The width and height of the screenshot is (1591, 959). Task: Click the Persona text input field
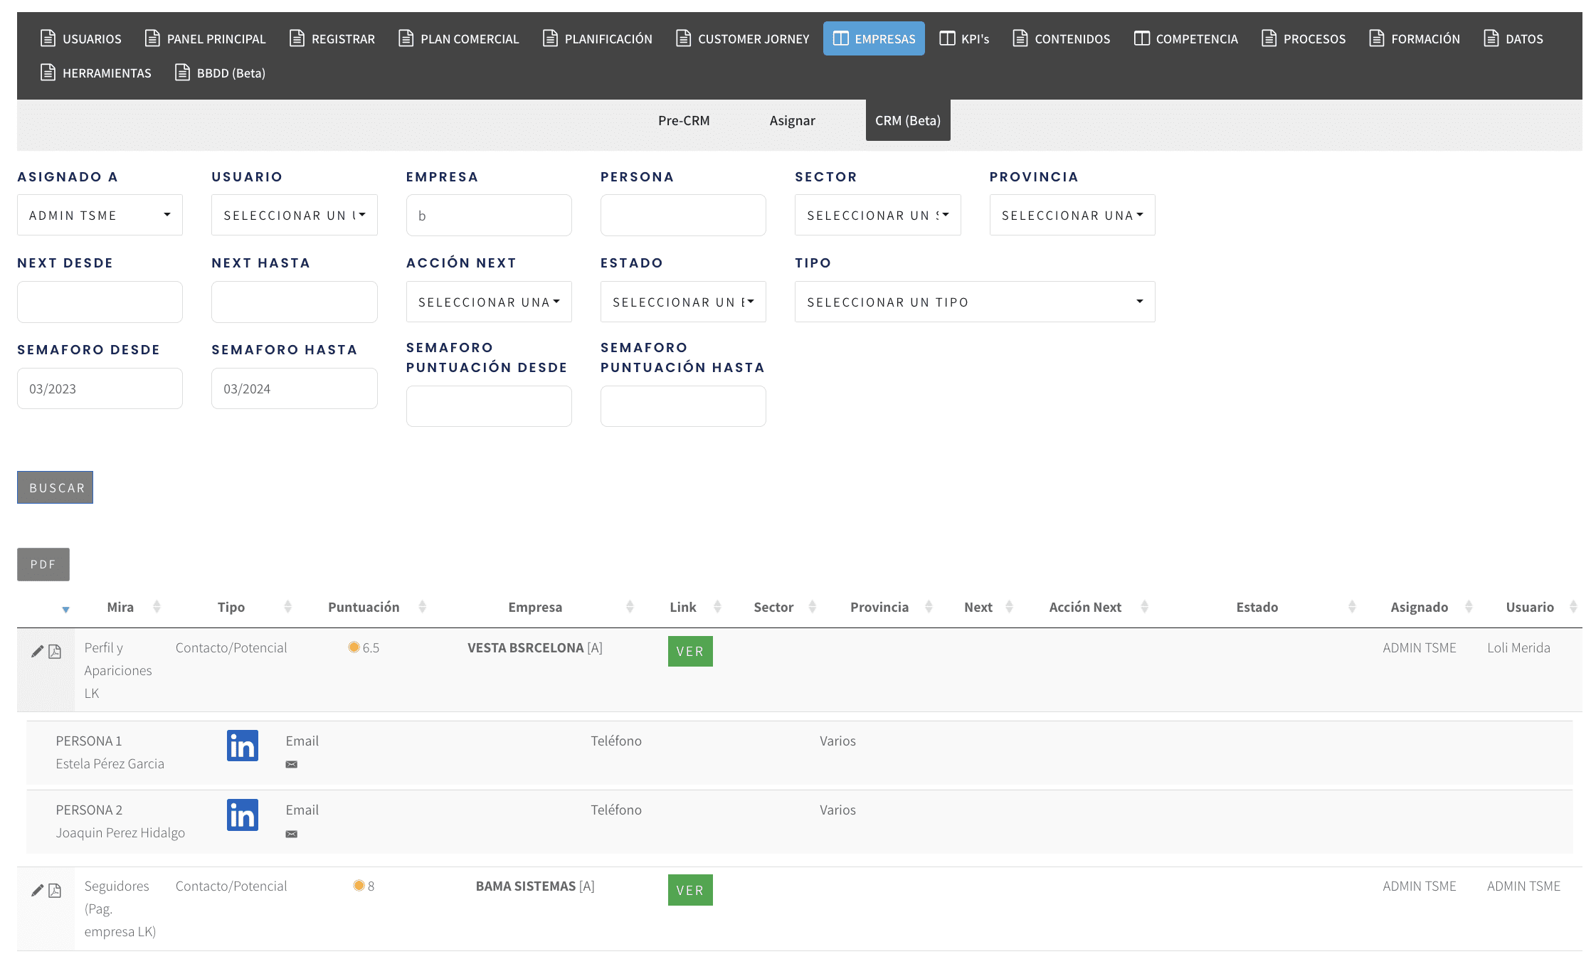point(682,215)
